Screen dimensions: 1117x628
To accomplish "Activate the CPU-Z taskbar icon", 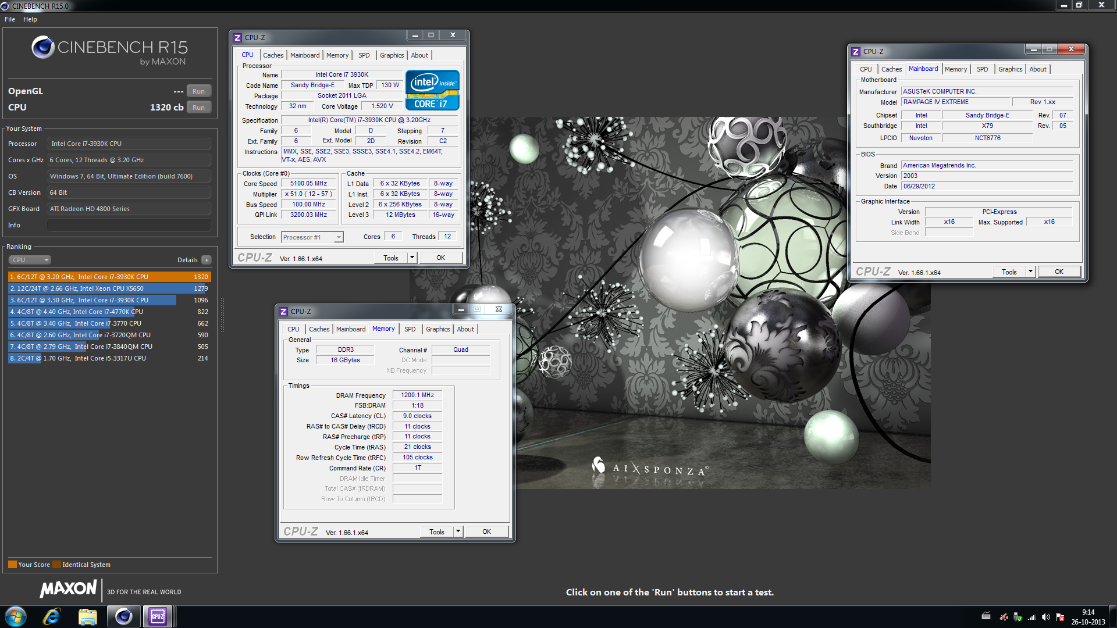I will click(158, 616).
